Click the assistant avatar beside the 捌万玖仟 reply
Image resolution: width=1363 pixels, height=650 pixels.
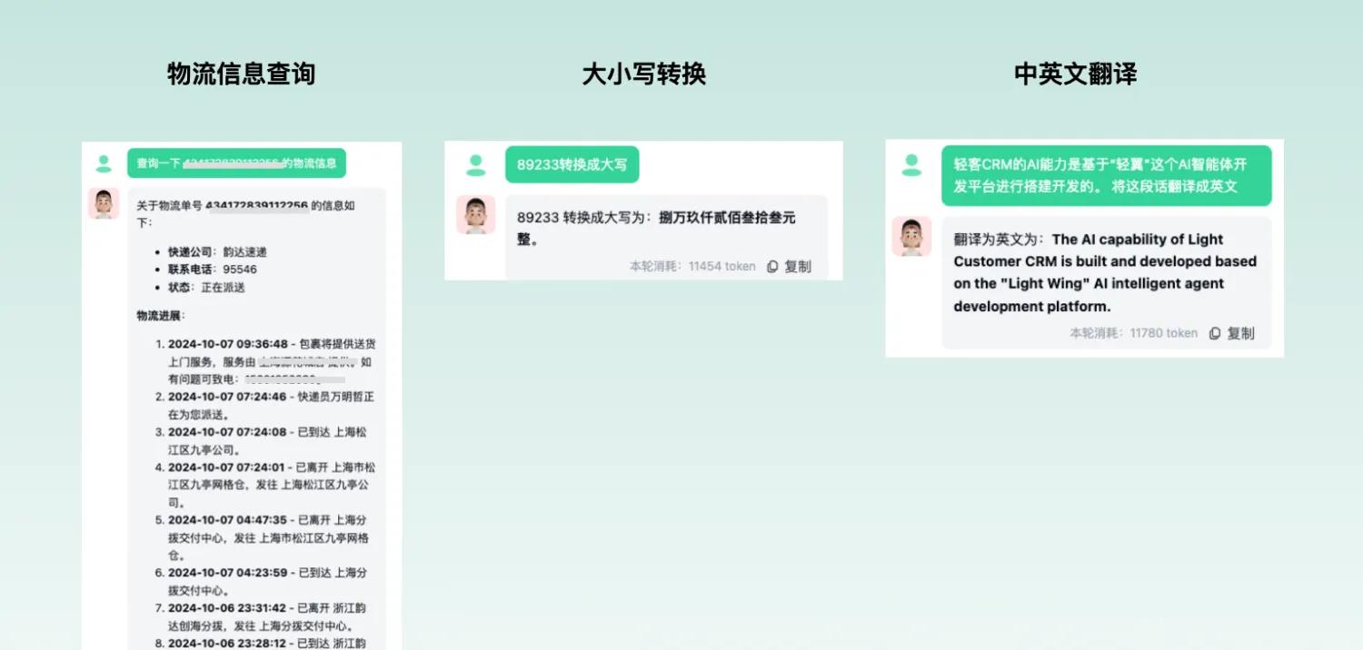pyautogui.click(x=475, y=215)
